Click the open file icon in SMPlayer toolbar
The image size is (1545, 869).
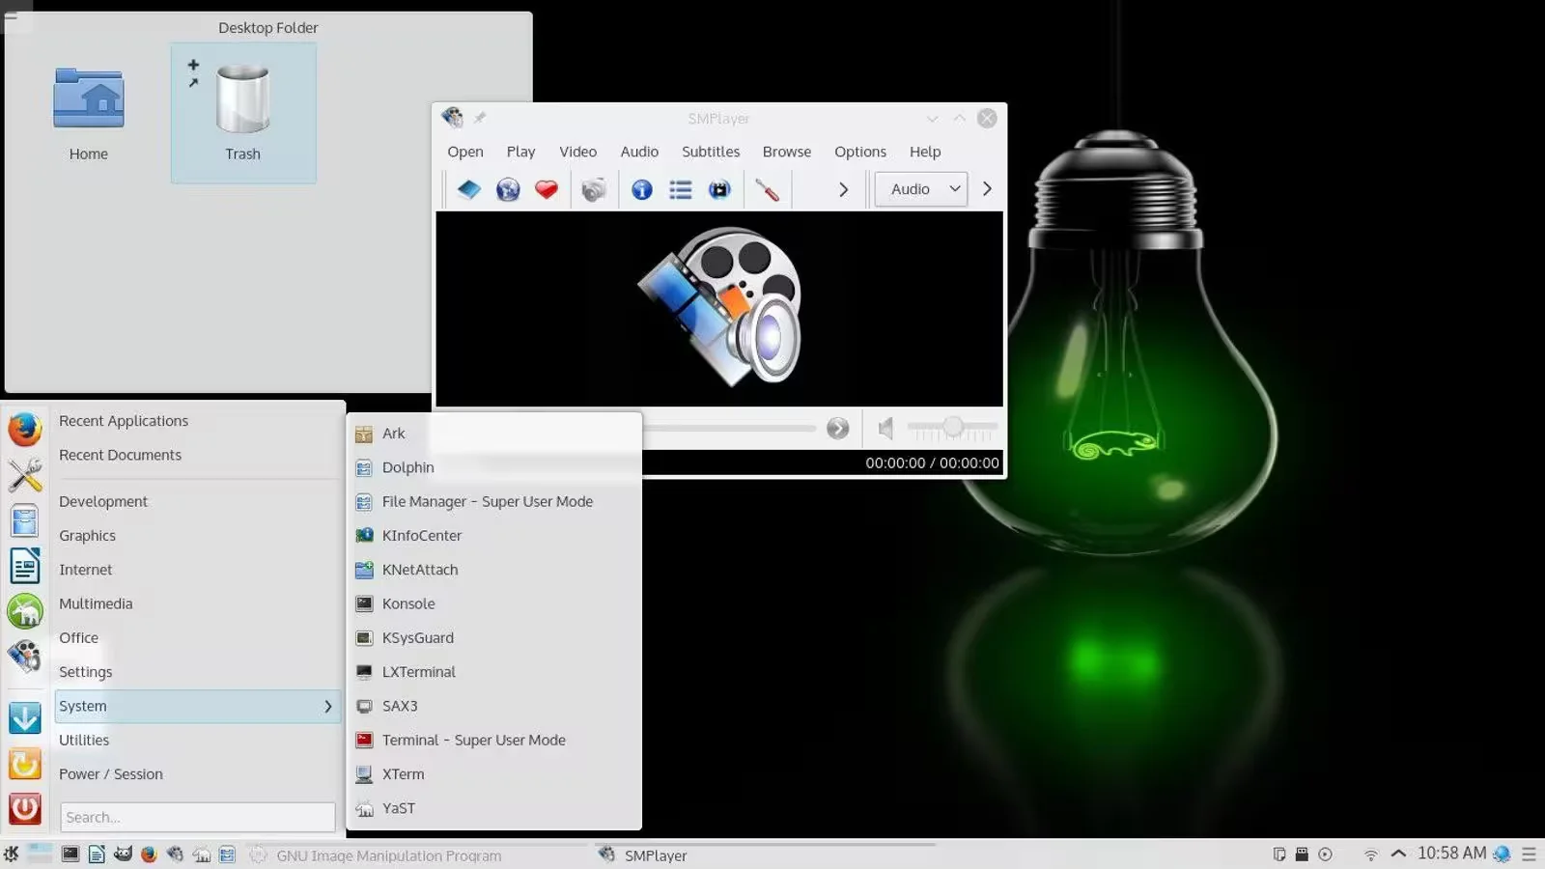(469, 189)
